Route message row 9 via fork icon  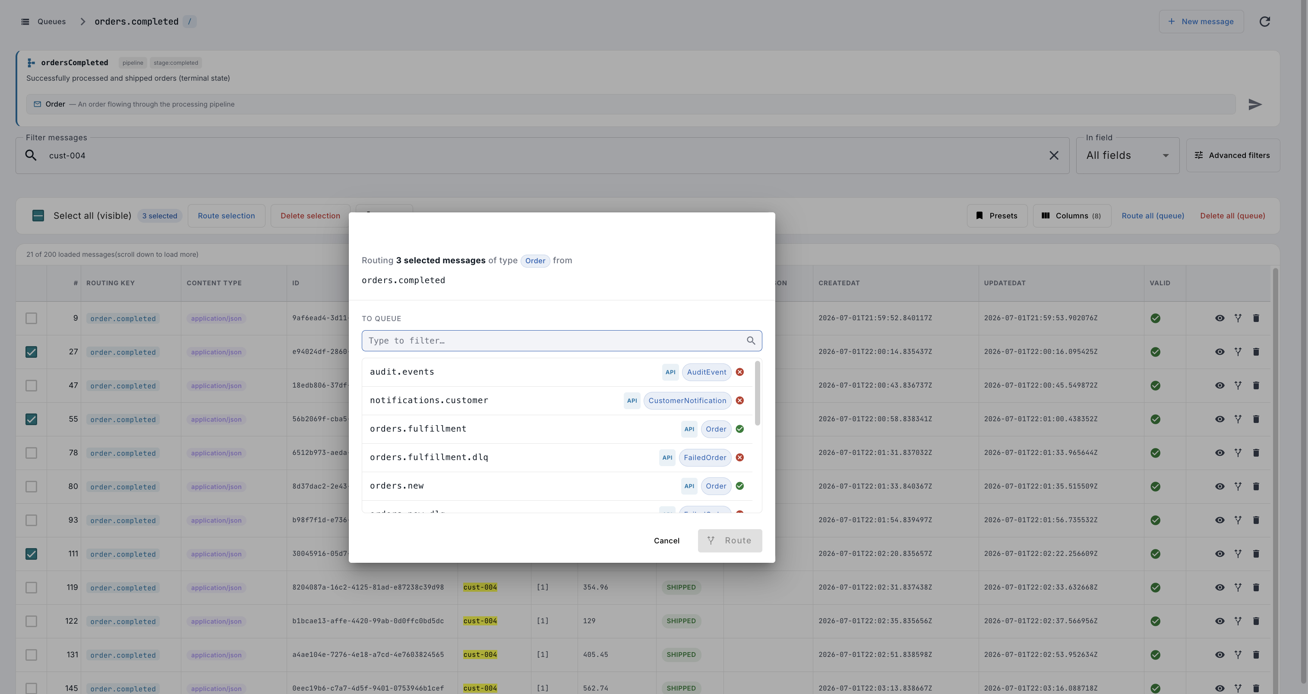tap(1238, 319)
